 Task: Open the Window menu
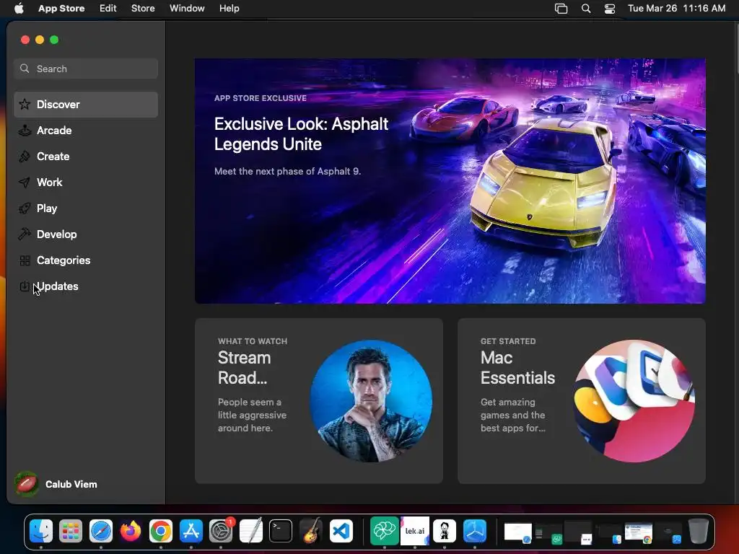187,9
